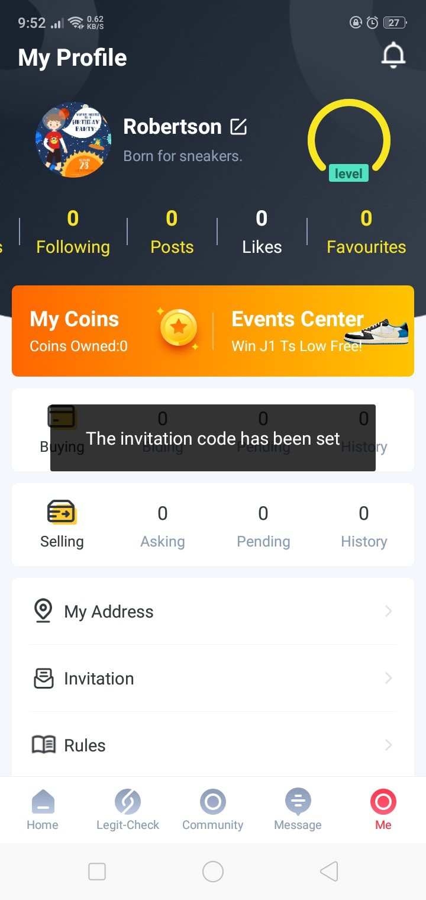
Task: Tap the edit pencil beside Robertson
Action: pyautogui.click(x=238, y=127)
